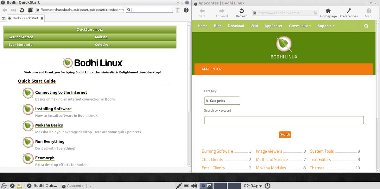Screen dimensions: 380x189
Task: Open the QuickStart Index header
Action: pos(90,29)
